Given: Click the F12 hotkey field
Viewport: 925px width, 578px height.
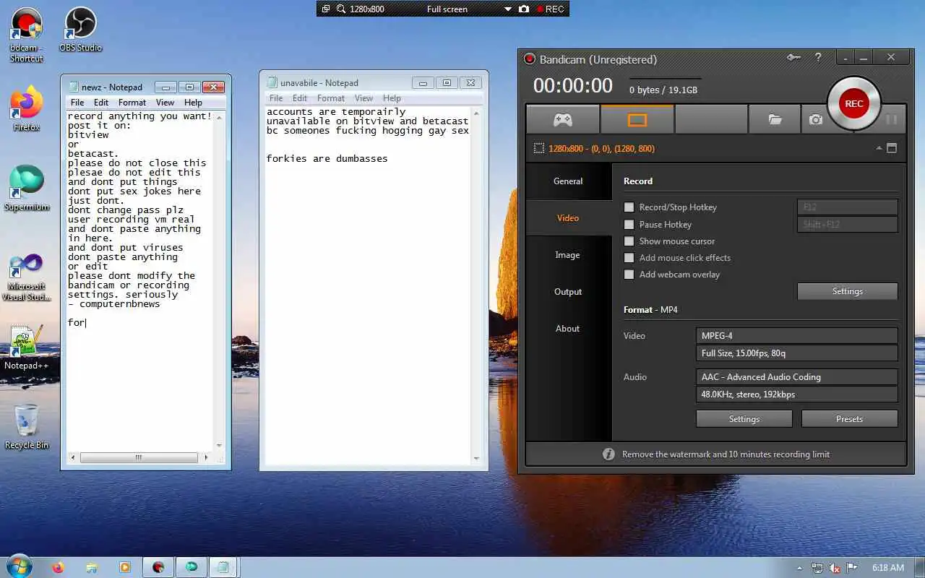Looking at the screenshot, I should (x=848, y=207).
